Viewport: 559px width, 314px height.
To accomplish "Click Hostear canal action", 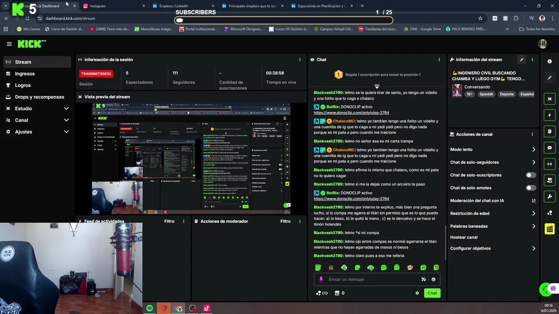I will (464, 237).
